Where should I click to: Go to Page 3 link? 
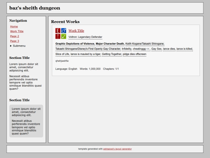pos(15,41)
